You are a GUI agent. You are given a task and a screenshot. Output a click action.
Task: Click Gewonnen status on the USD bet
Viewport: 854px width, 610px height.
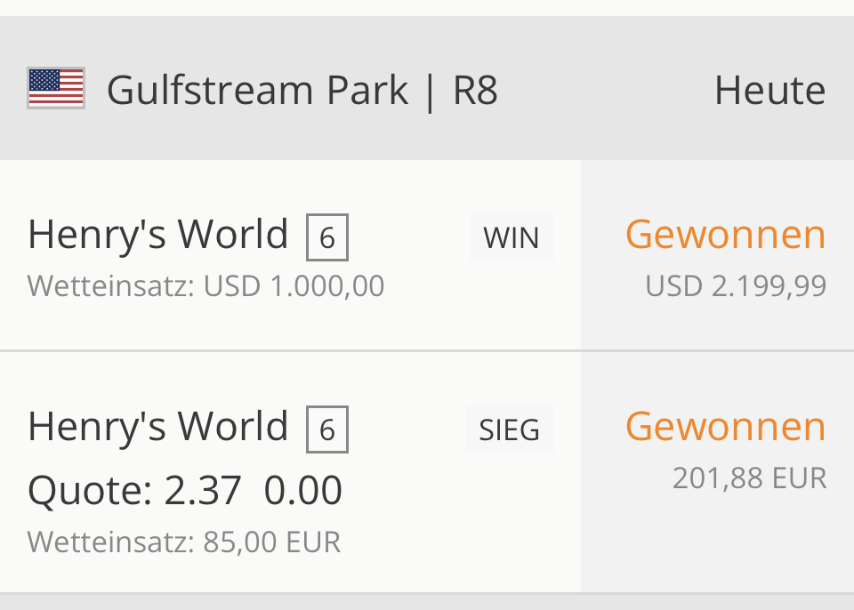point(726,234)
